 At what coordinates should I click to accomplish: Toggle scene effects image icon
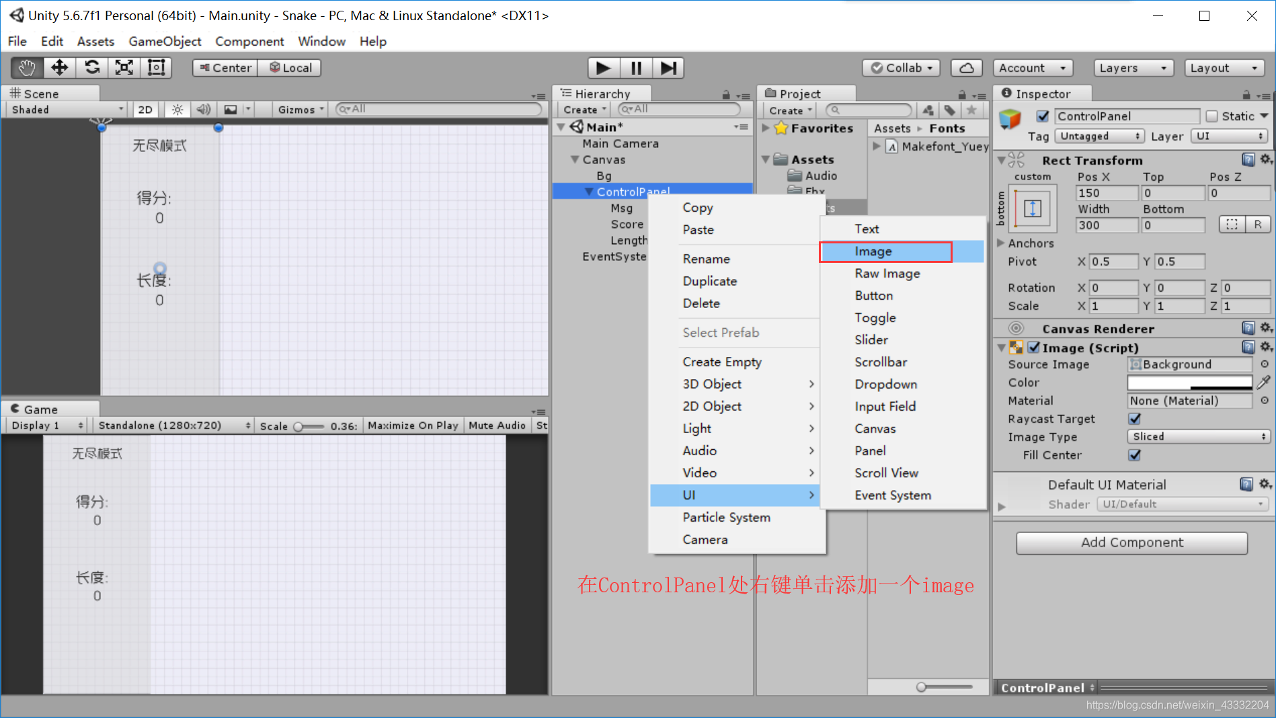coord(230,110)
